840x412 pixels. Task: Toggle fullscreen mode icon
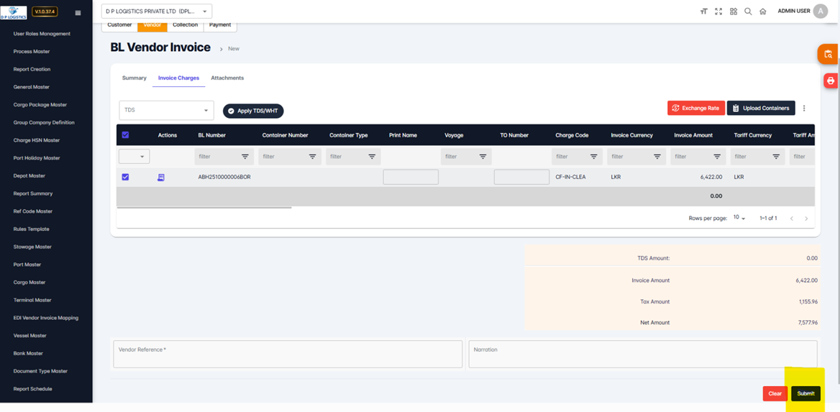718,12
